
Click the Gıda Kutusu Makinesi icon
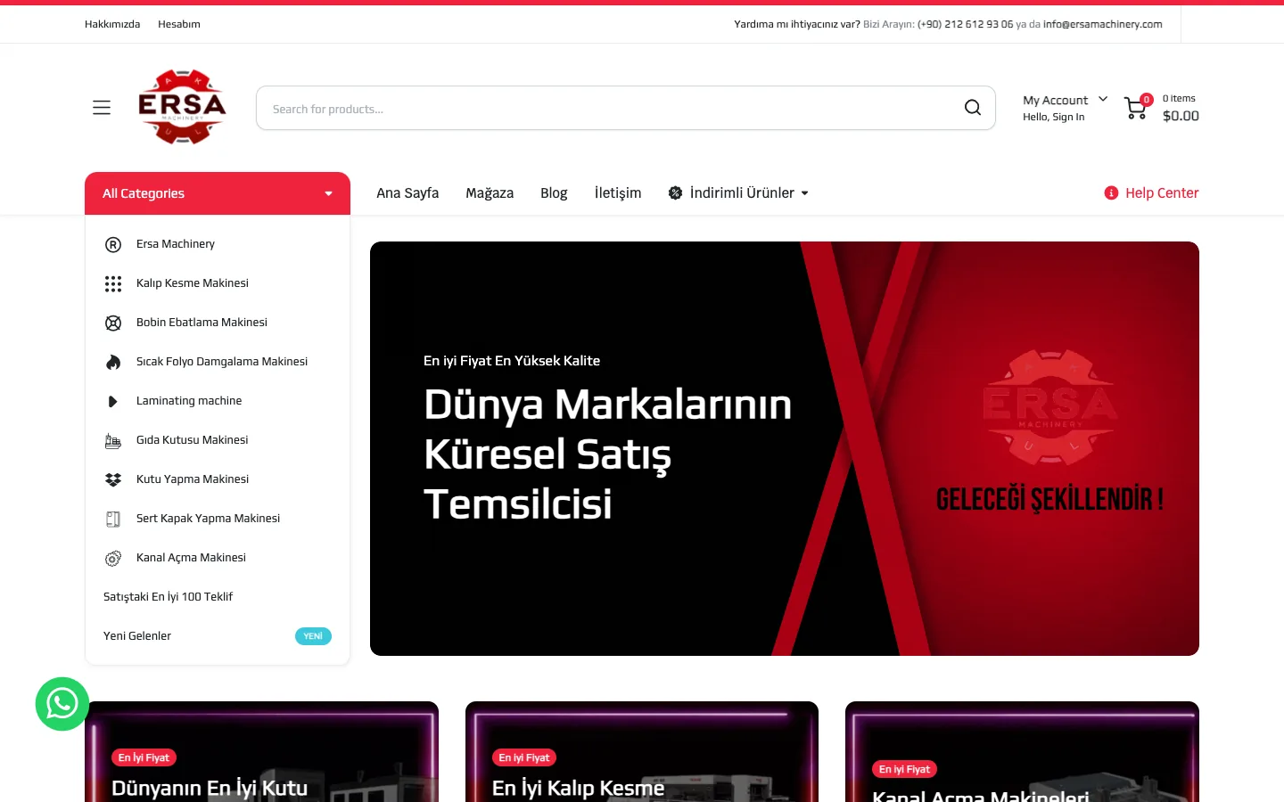(x=113, y=440)
